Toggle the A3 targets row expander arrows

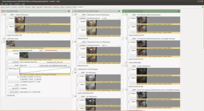7,18
